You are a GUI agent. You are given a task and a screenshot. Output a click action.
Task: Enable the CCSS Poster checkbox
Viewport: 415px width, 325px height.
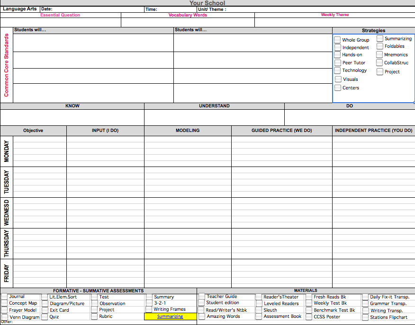pos(309,316)
